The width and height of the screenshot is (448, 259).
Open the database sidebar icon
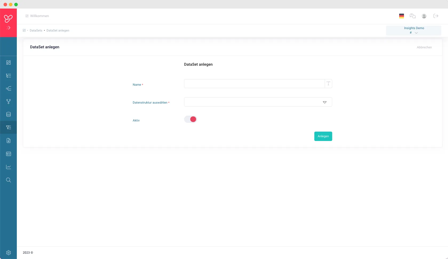(9, 115)
